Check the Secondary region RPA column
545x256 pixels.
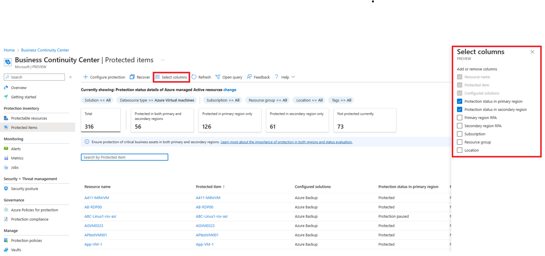[459, 126]
